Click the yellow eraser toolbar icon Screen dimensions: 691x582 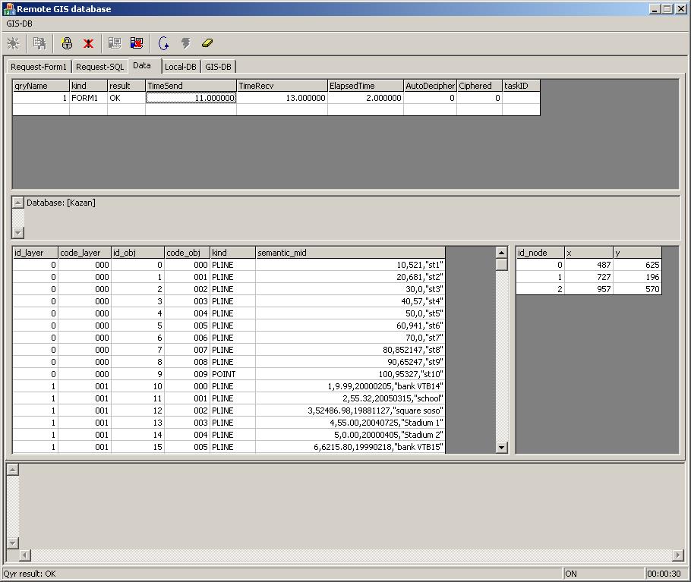pos(208,43)
